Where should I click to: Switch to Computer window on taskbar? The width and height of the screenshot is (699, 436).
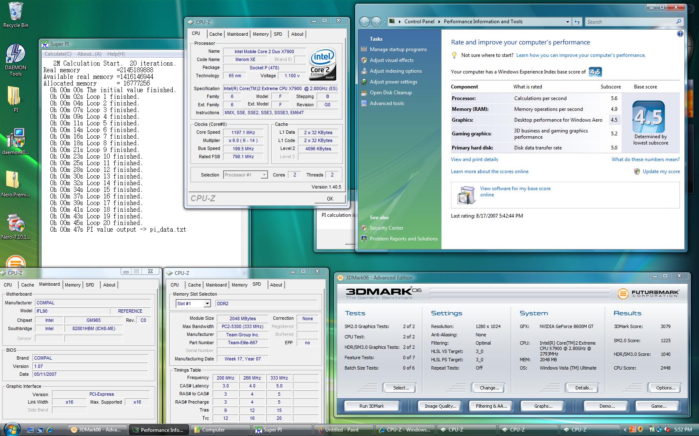221,430
